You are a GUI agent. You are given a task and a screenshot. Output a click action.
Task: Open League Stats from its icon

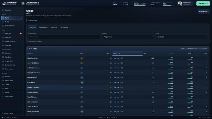coord(3,61)
